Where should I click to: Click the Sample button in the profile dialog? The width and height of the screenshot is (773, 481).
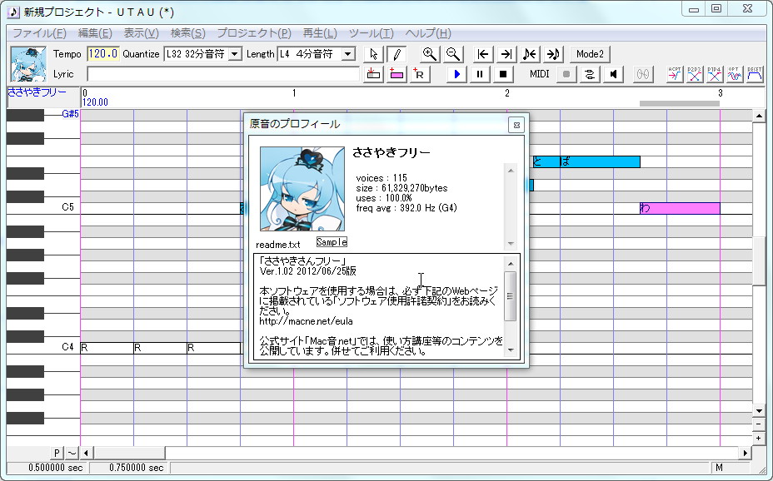tap(333, 240)
